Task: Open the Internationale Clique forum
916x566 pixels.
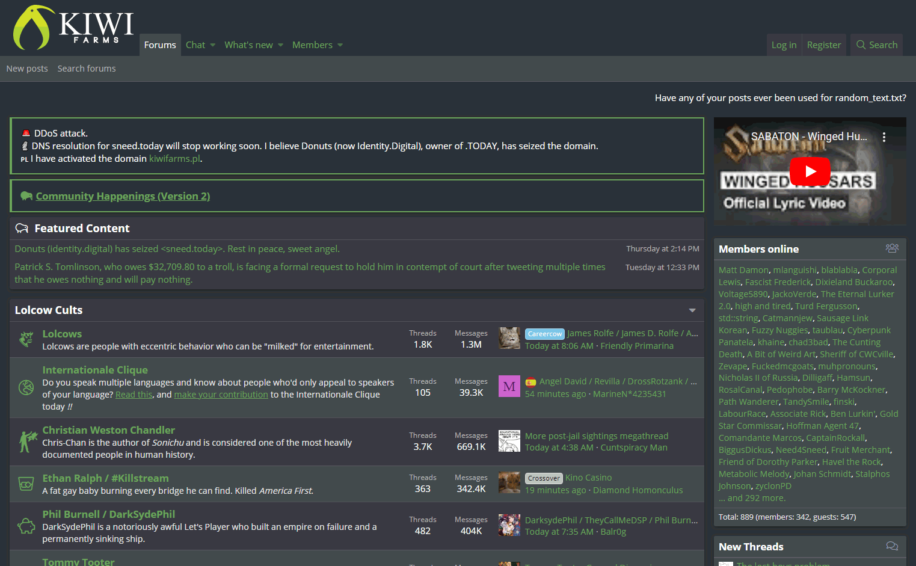Action: [x=95, y=370]
